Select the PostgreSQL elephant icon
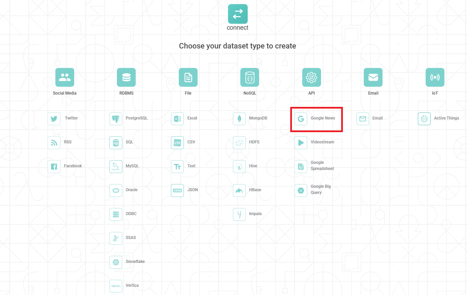Image resolution: width=468 pixels, height=295 pixels. coord(116,118)
